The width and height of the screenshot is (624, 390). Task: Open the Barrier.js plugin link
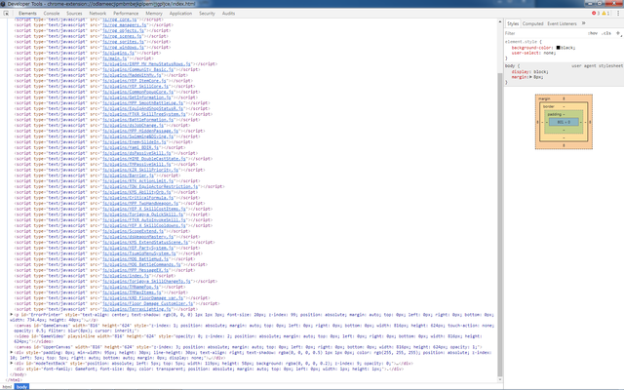[128, 175]
